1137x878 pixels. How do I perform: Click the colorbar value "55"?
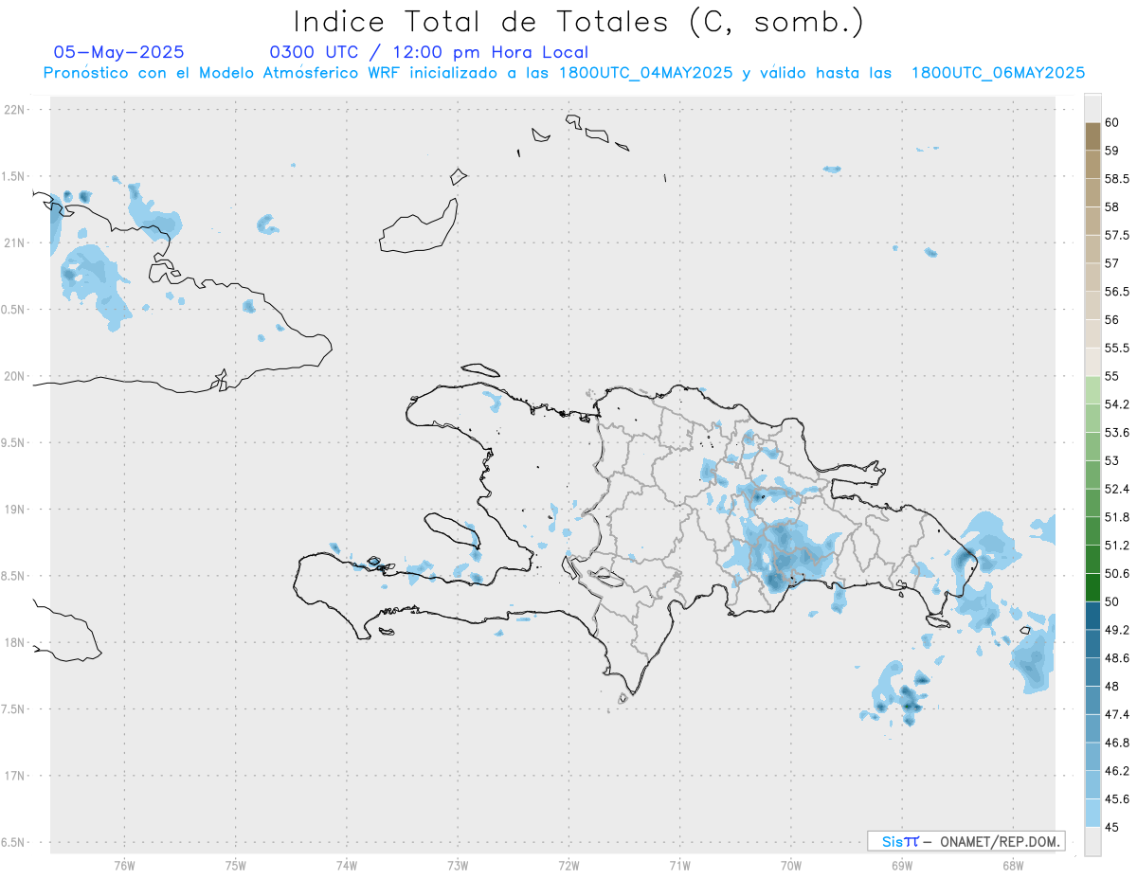coord(1112,376)
